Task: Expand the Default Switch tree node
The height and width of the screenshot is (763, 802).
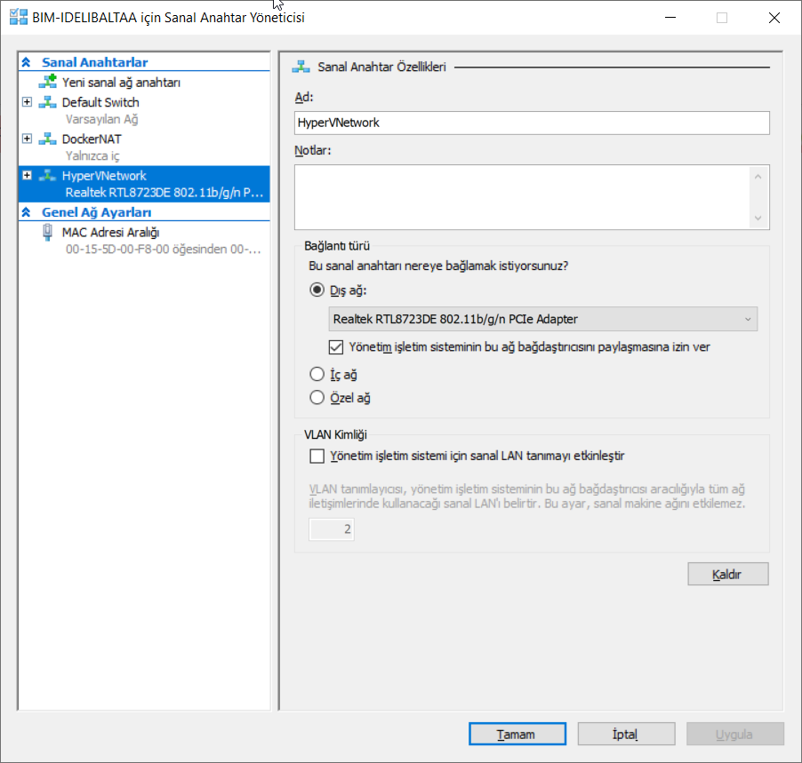Action: click(27, 102)
